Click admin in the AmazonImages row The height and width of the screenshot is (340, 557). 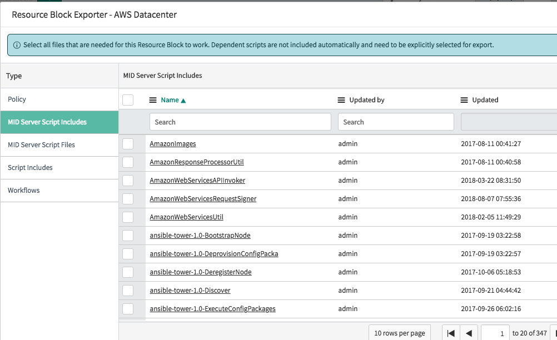(348, 144)
